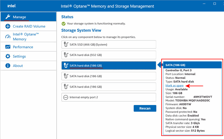Select the SATA SSD (466 GB) (System) disk
Image resolution: width=224 pixels, height=139 pixels.
click(x=109, y=45)
